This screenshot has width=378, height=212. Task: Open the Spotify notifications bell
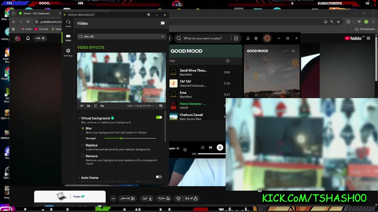[x=248, y=38]
